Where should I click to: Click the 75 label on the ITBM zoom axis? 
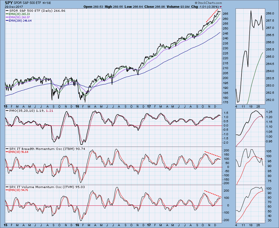click(270, 181)
